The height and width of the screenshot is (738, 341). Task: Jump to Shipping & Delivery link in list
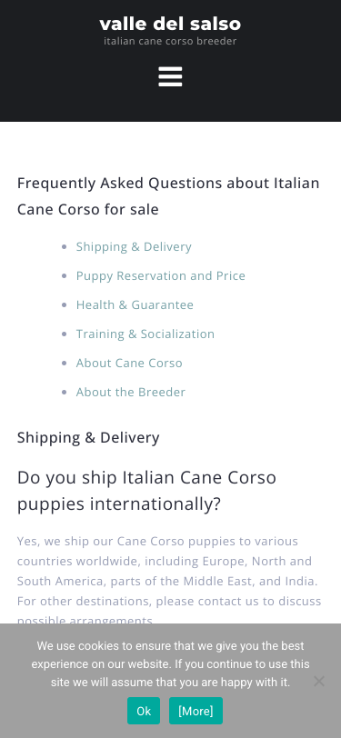click(x=134, y=246)
